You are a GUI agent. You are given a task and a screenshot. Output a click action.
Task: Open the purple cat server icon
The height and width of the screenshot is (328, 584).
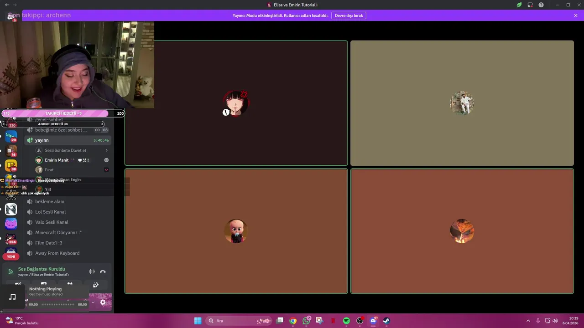[x=11, y=224]
